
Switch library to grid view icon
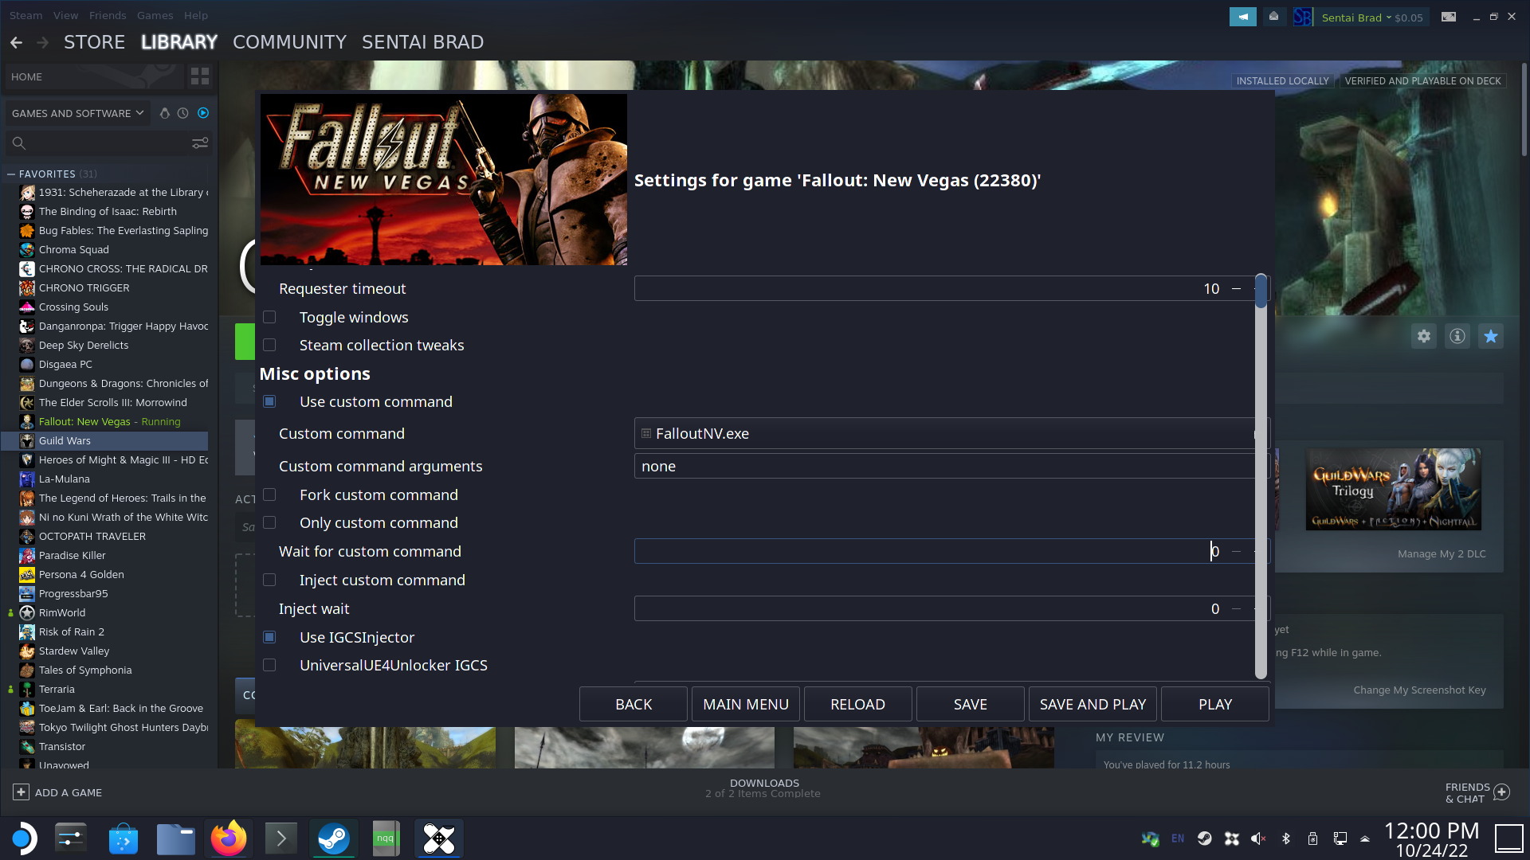[x=200, y=76]
